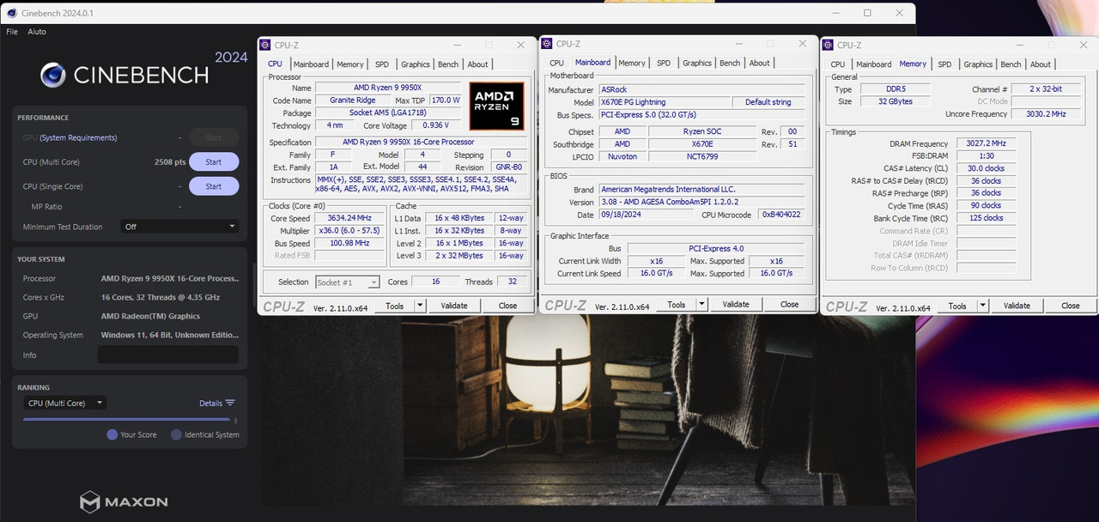Click Validate in the Memory window

coord(1017,306)
